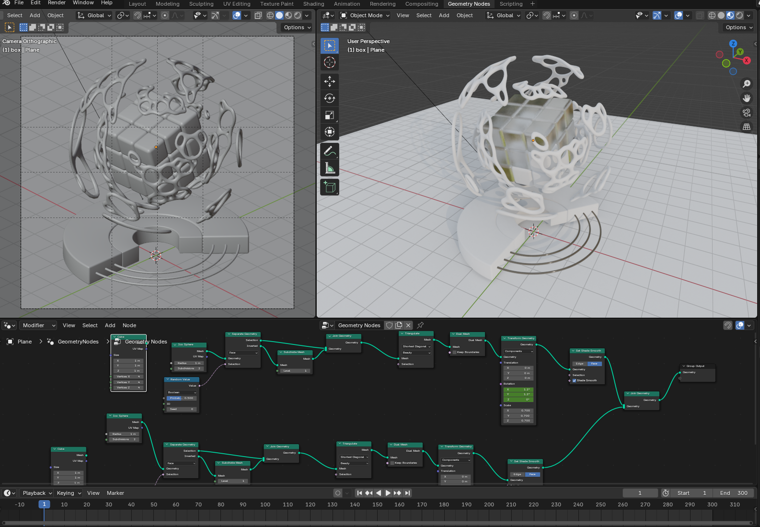Unlink the Geometry Nodes datablock with X
This screenshot has width=760, height=527.
408,325
